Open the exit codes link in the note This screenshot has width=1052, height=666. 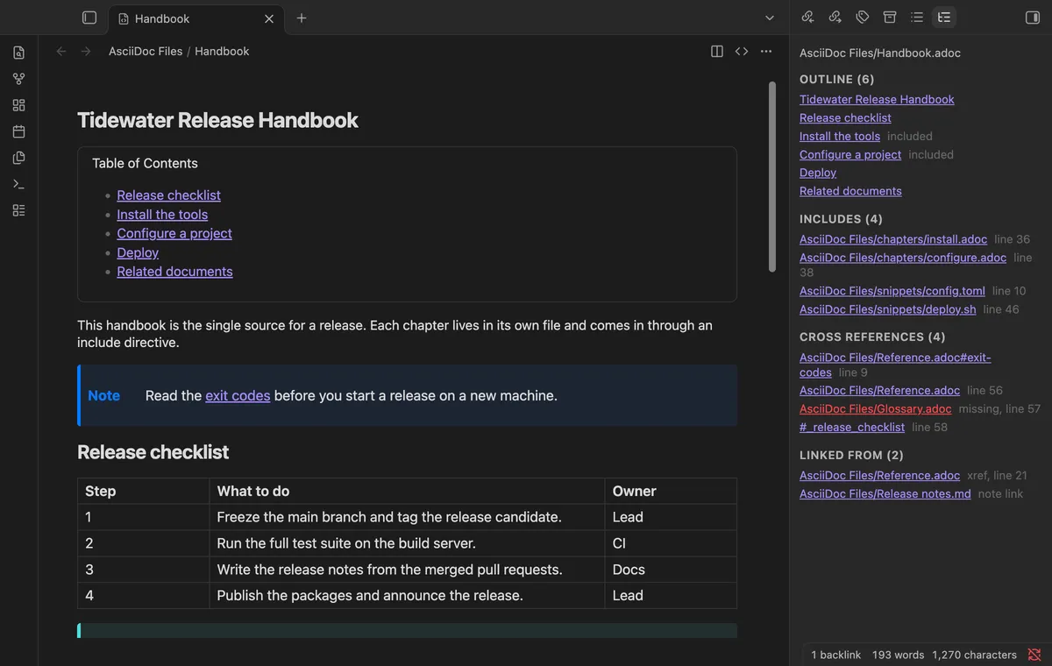pyautogui.click(x=238, y=396)
